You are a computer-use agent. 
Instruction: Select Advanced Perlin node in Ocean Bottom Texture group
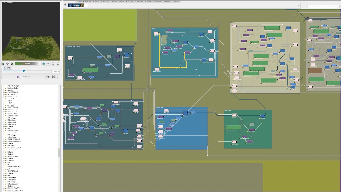point(90,70)
